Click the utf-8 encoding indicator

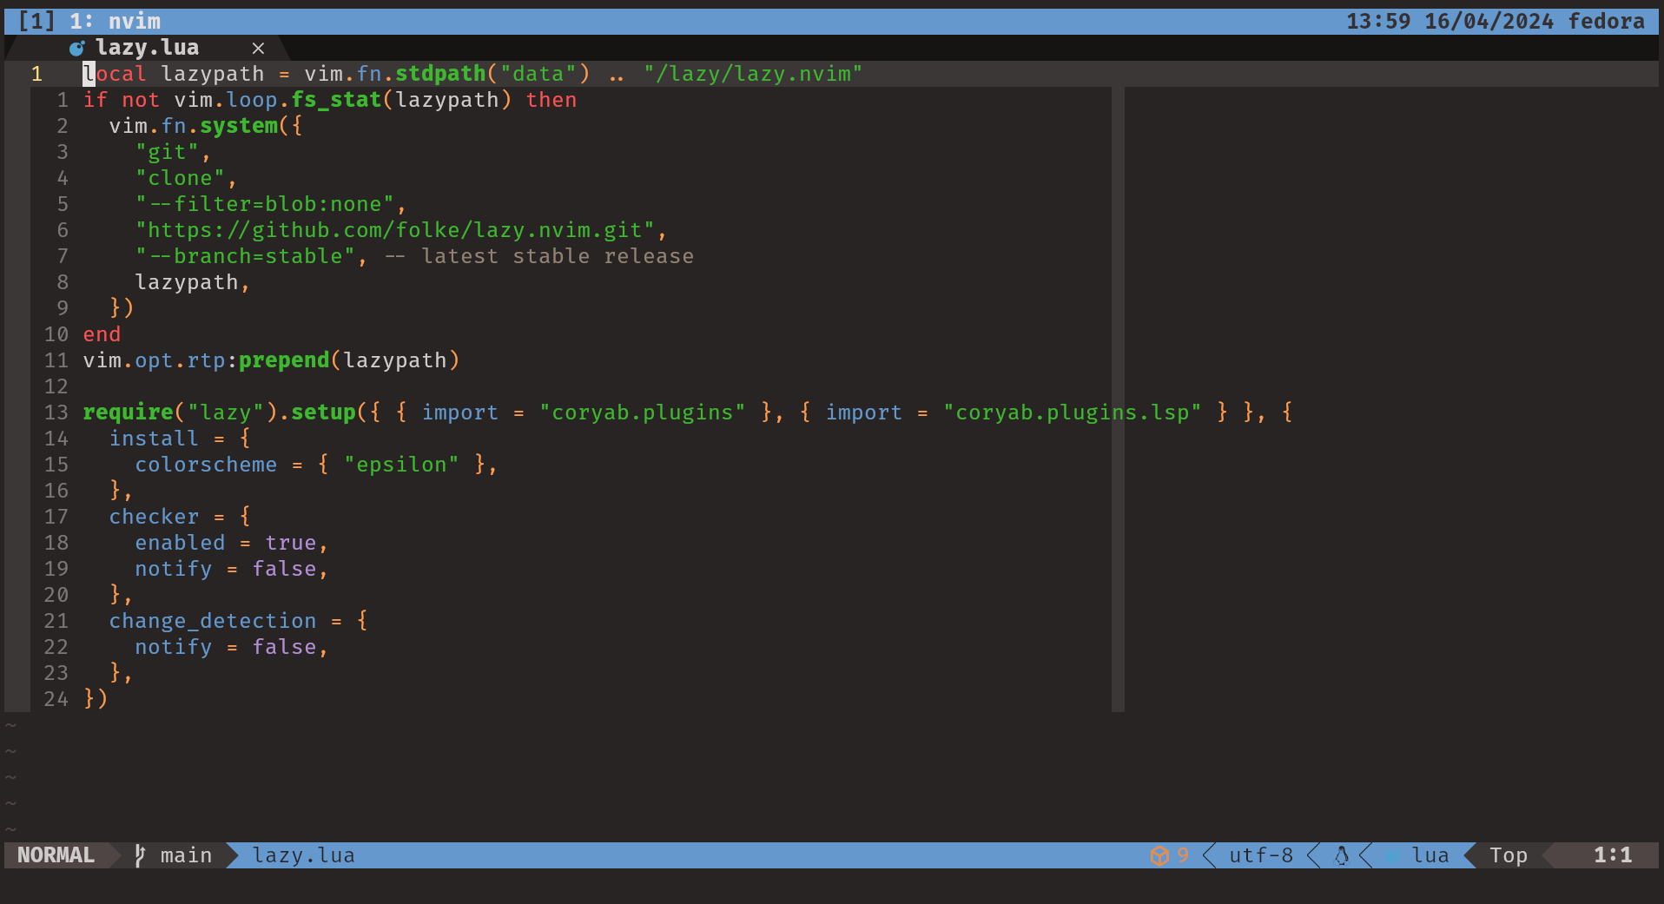(1260, 855)
